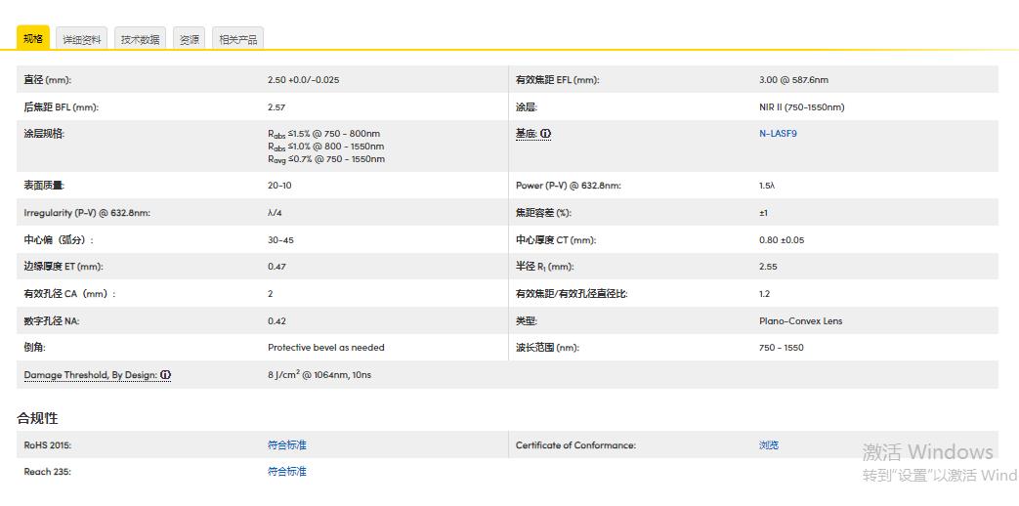Select EFL/aperture ratio value 1.2
1019x506 pixels.
pyautogui.click(x=764, y=294)
